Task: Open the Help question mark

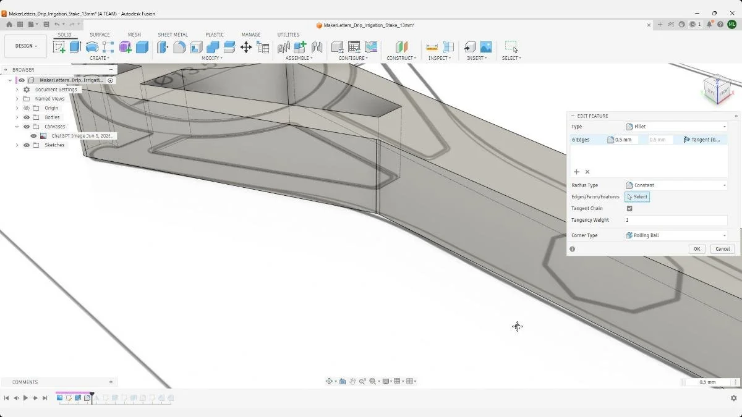Action: pos(720,25)
